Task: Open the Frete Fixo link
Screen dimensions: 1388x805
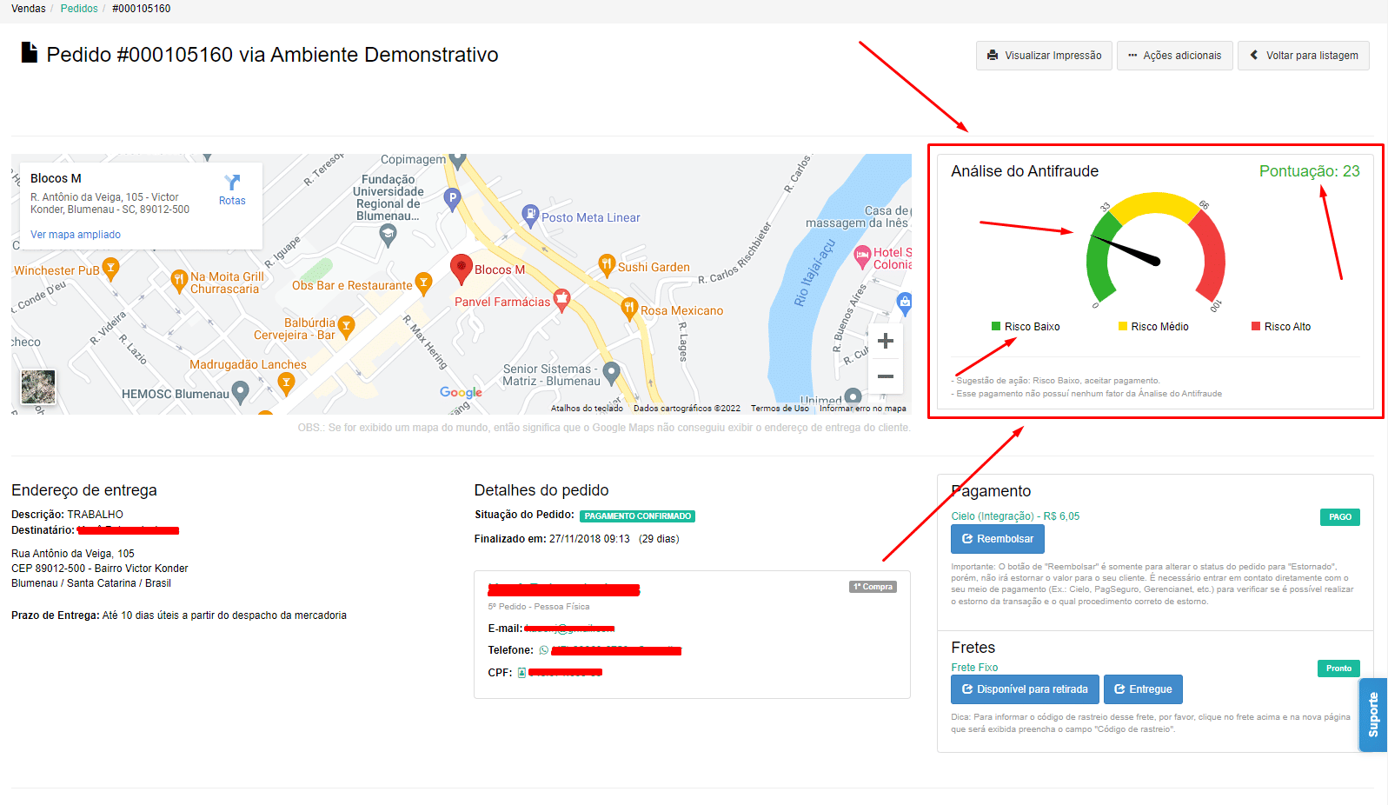Action: [974, 668]
